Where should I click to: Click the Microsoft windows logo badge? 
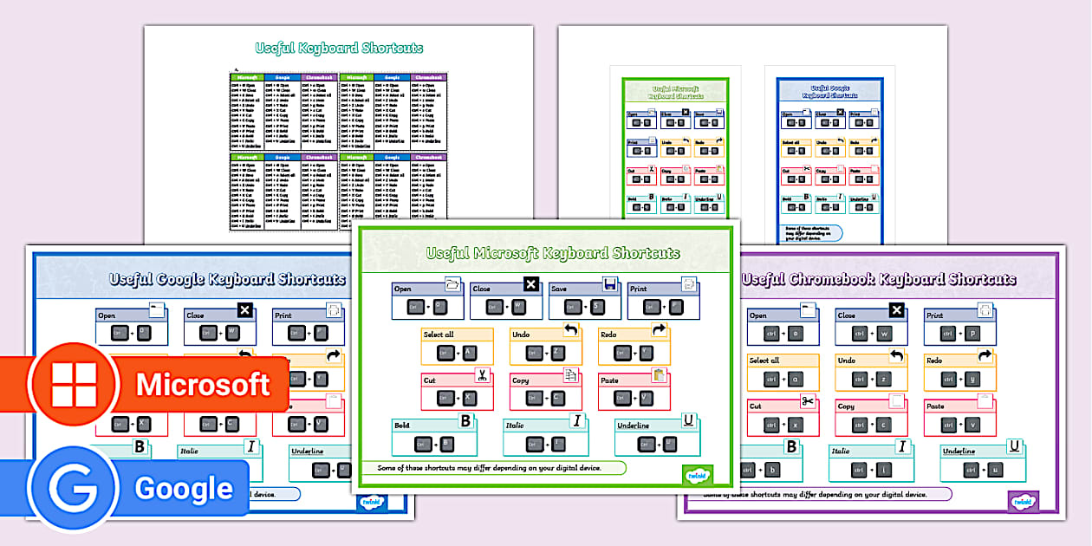tap(72, 385)
